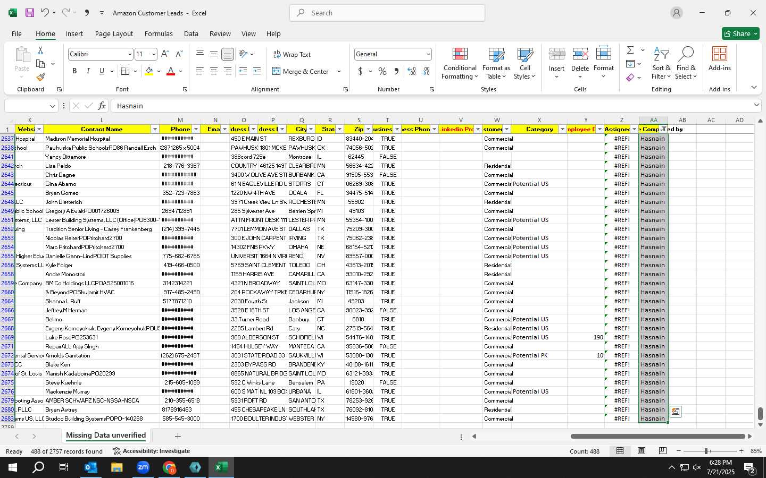Increase the font size

pyautogui.click(x=165, y=54)
